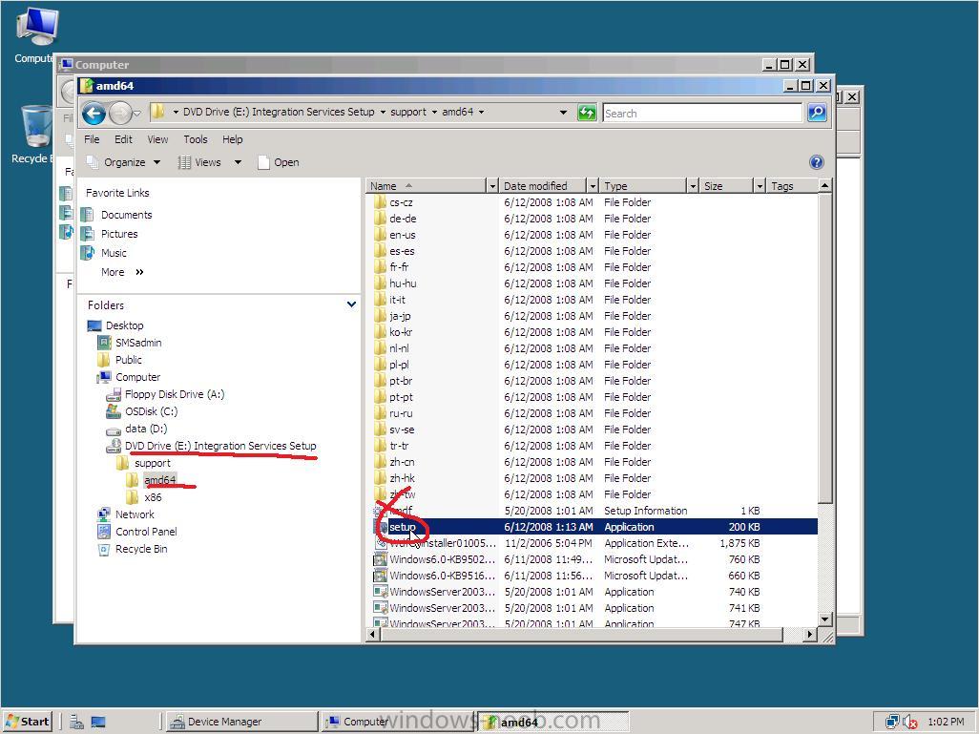Select the cs-cz folder
This screenshot has height=734, width=979.
401,202
